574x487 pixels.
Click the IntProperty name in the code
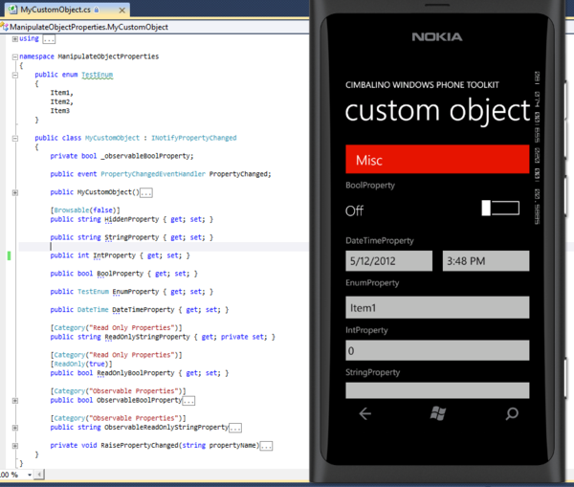[114, 255]
